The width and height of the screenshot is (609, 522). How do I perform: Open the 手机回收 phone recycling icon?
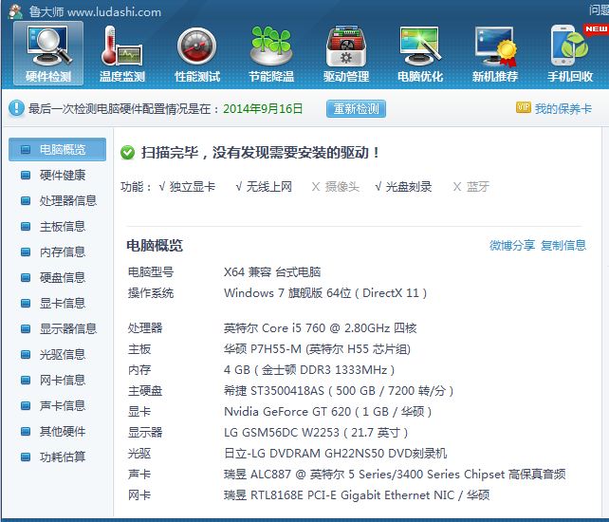(x=570, y=52)
